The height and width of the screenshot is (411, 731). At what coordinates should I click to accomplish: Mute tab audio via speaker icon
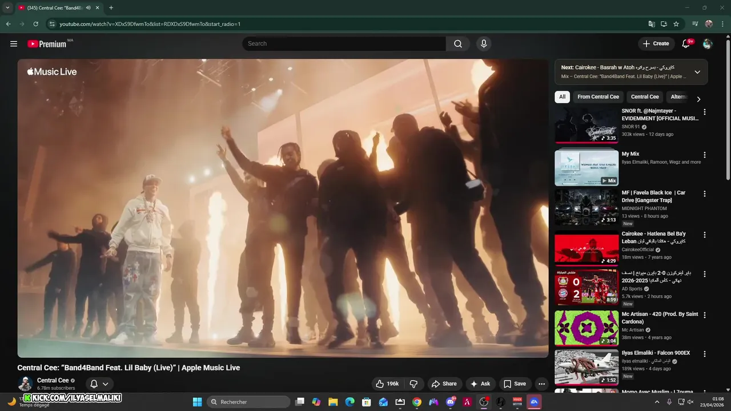89,7
